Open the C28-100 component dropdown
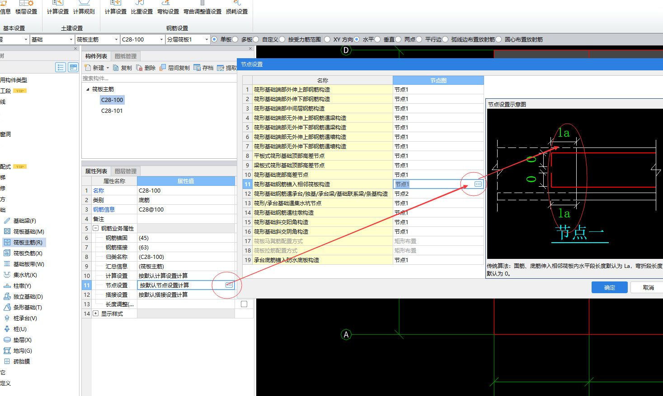Screen dimensions: 663x396 161,40
